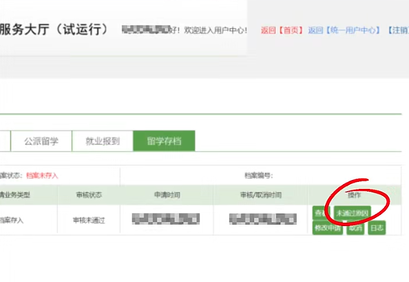The width and height of the screenshot is (409, 282).
Task: Select the partially visible tab left of 公派留学
Action: (5, 141)
